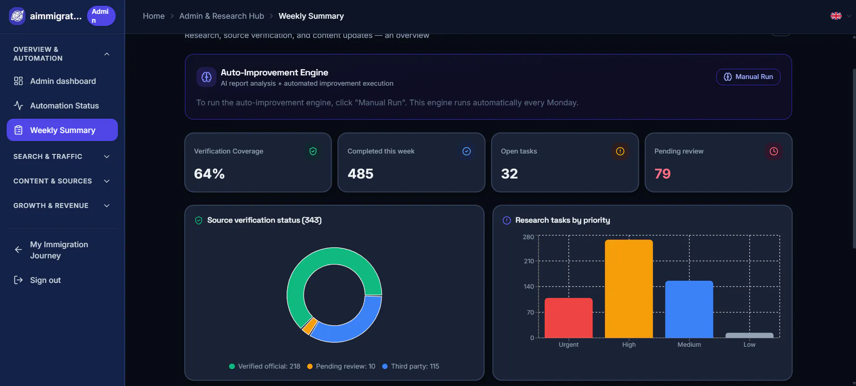Click the shield icon on Verification Coverage card
The image size is (856, 386).
(313, 151)
